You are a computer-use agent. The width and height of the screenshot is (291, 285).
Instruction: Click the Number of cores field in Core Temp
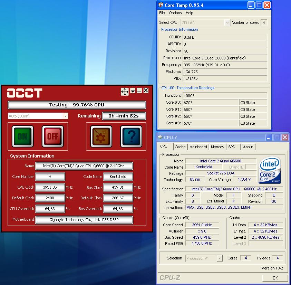[264, 23]
